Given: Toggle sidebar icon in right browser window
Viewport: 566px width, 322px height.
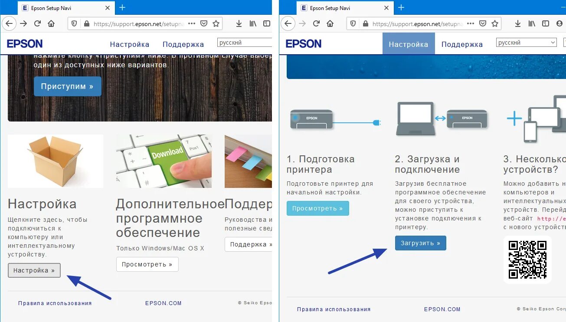Looking at the screenshot, I should tap(546, 23).
